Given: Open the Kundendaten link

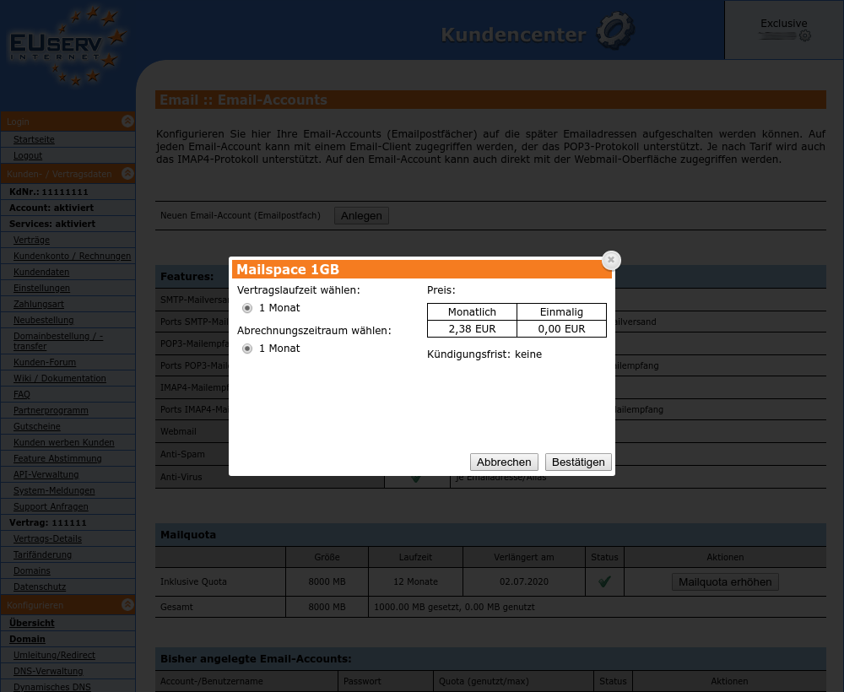Looking at the screenshot, I should point(41,273).
